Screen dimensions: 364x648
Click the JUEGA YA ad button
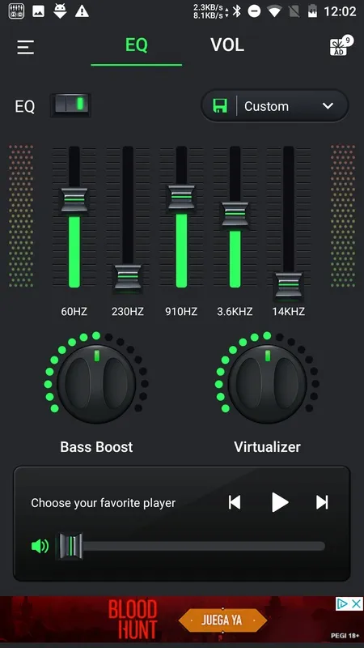[x=223, y=620]
